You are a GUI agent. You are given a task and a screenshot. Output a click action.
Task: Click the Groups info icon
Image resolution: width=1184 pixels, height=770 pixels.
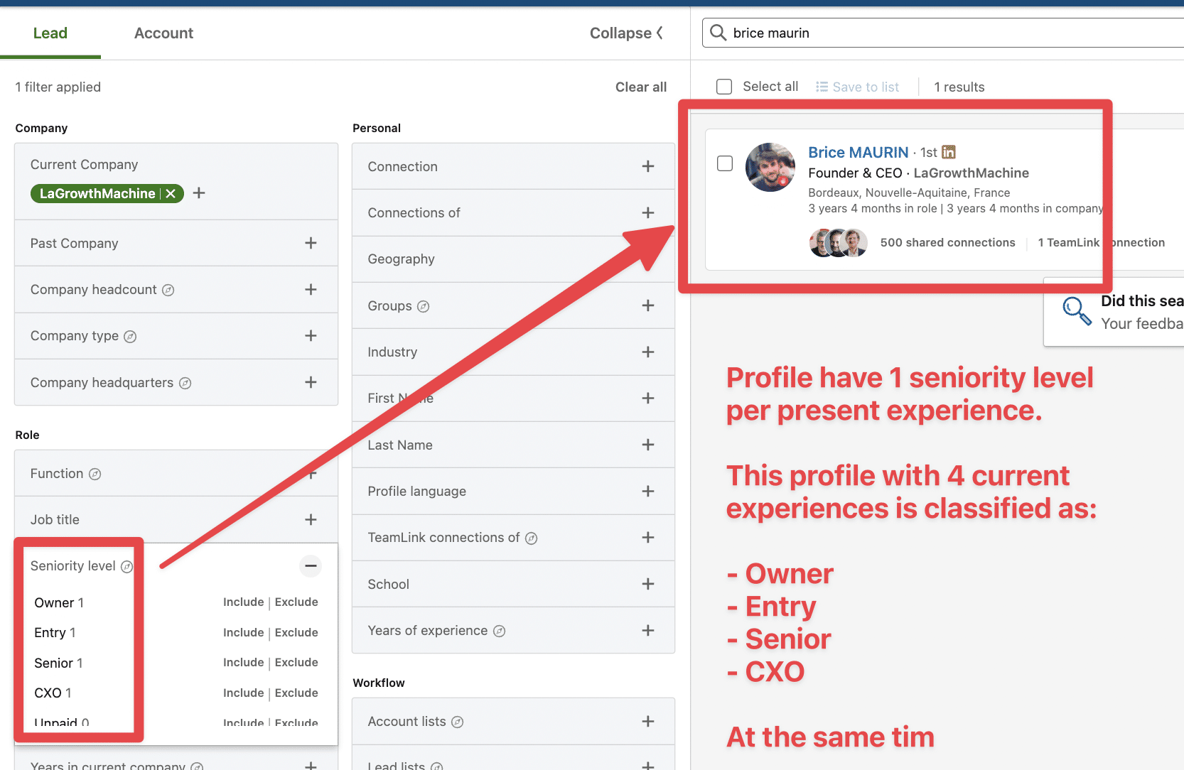(423, 306)
